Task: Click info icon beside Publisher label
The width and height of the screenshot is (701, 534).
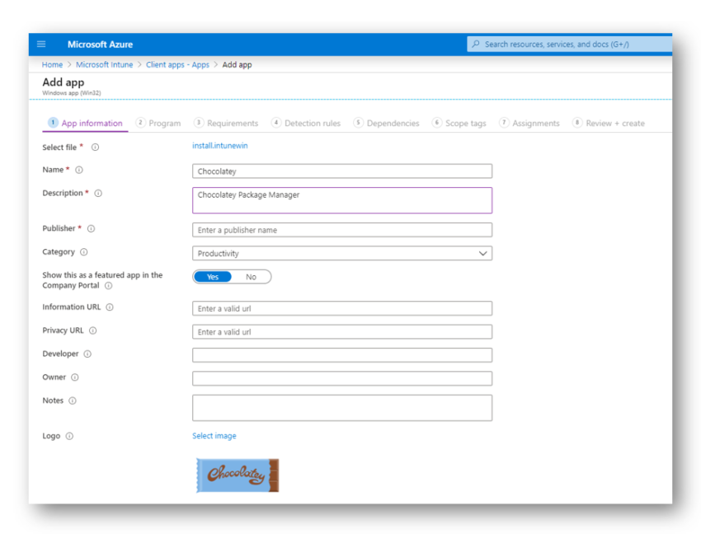Action: tap(92, 228)
